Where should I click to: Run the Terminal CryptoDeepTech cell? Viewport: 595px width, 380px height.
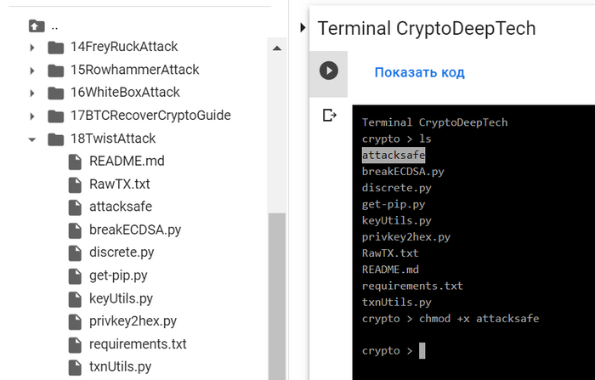(x=328, y=71)
